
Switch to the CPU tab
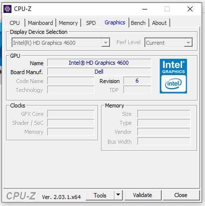tap(14, 23)
